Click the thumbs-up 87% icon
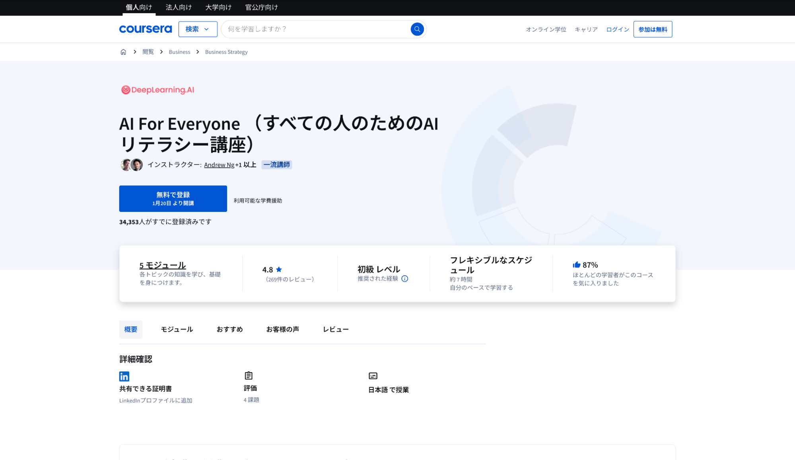 (576, 265)
